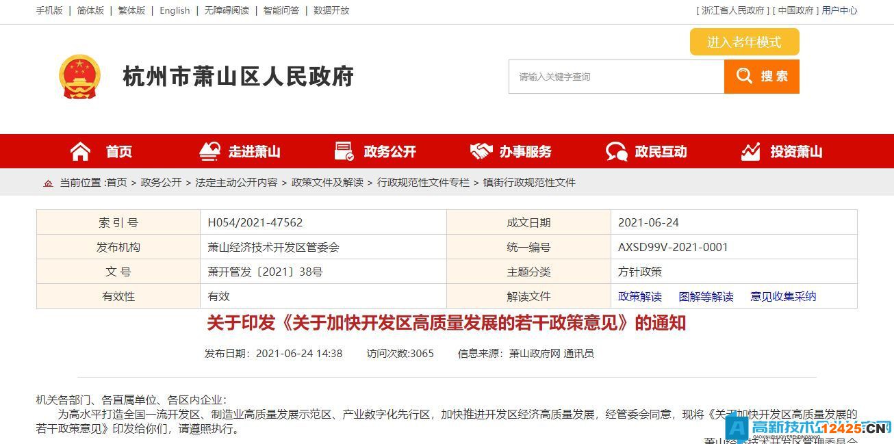The height and width of the screenshot is (444, 894).
Task: Click the handshake icon for 办事服务
Action: 481,151
